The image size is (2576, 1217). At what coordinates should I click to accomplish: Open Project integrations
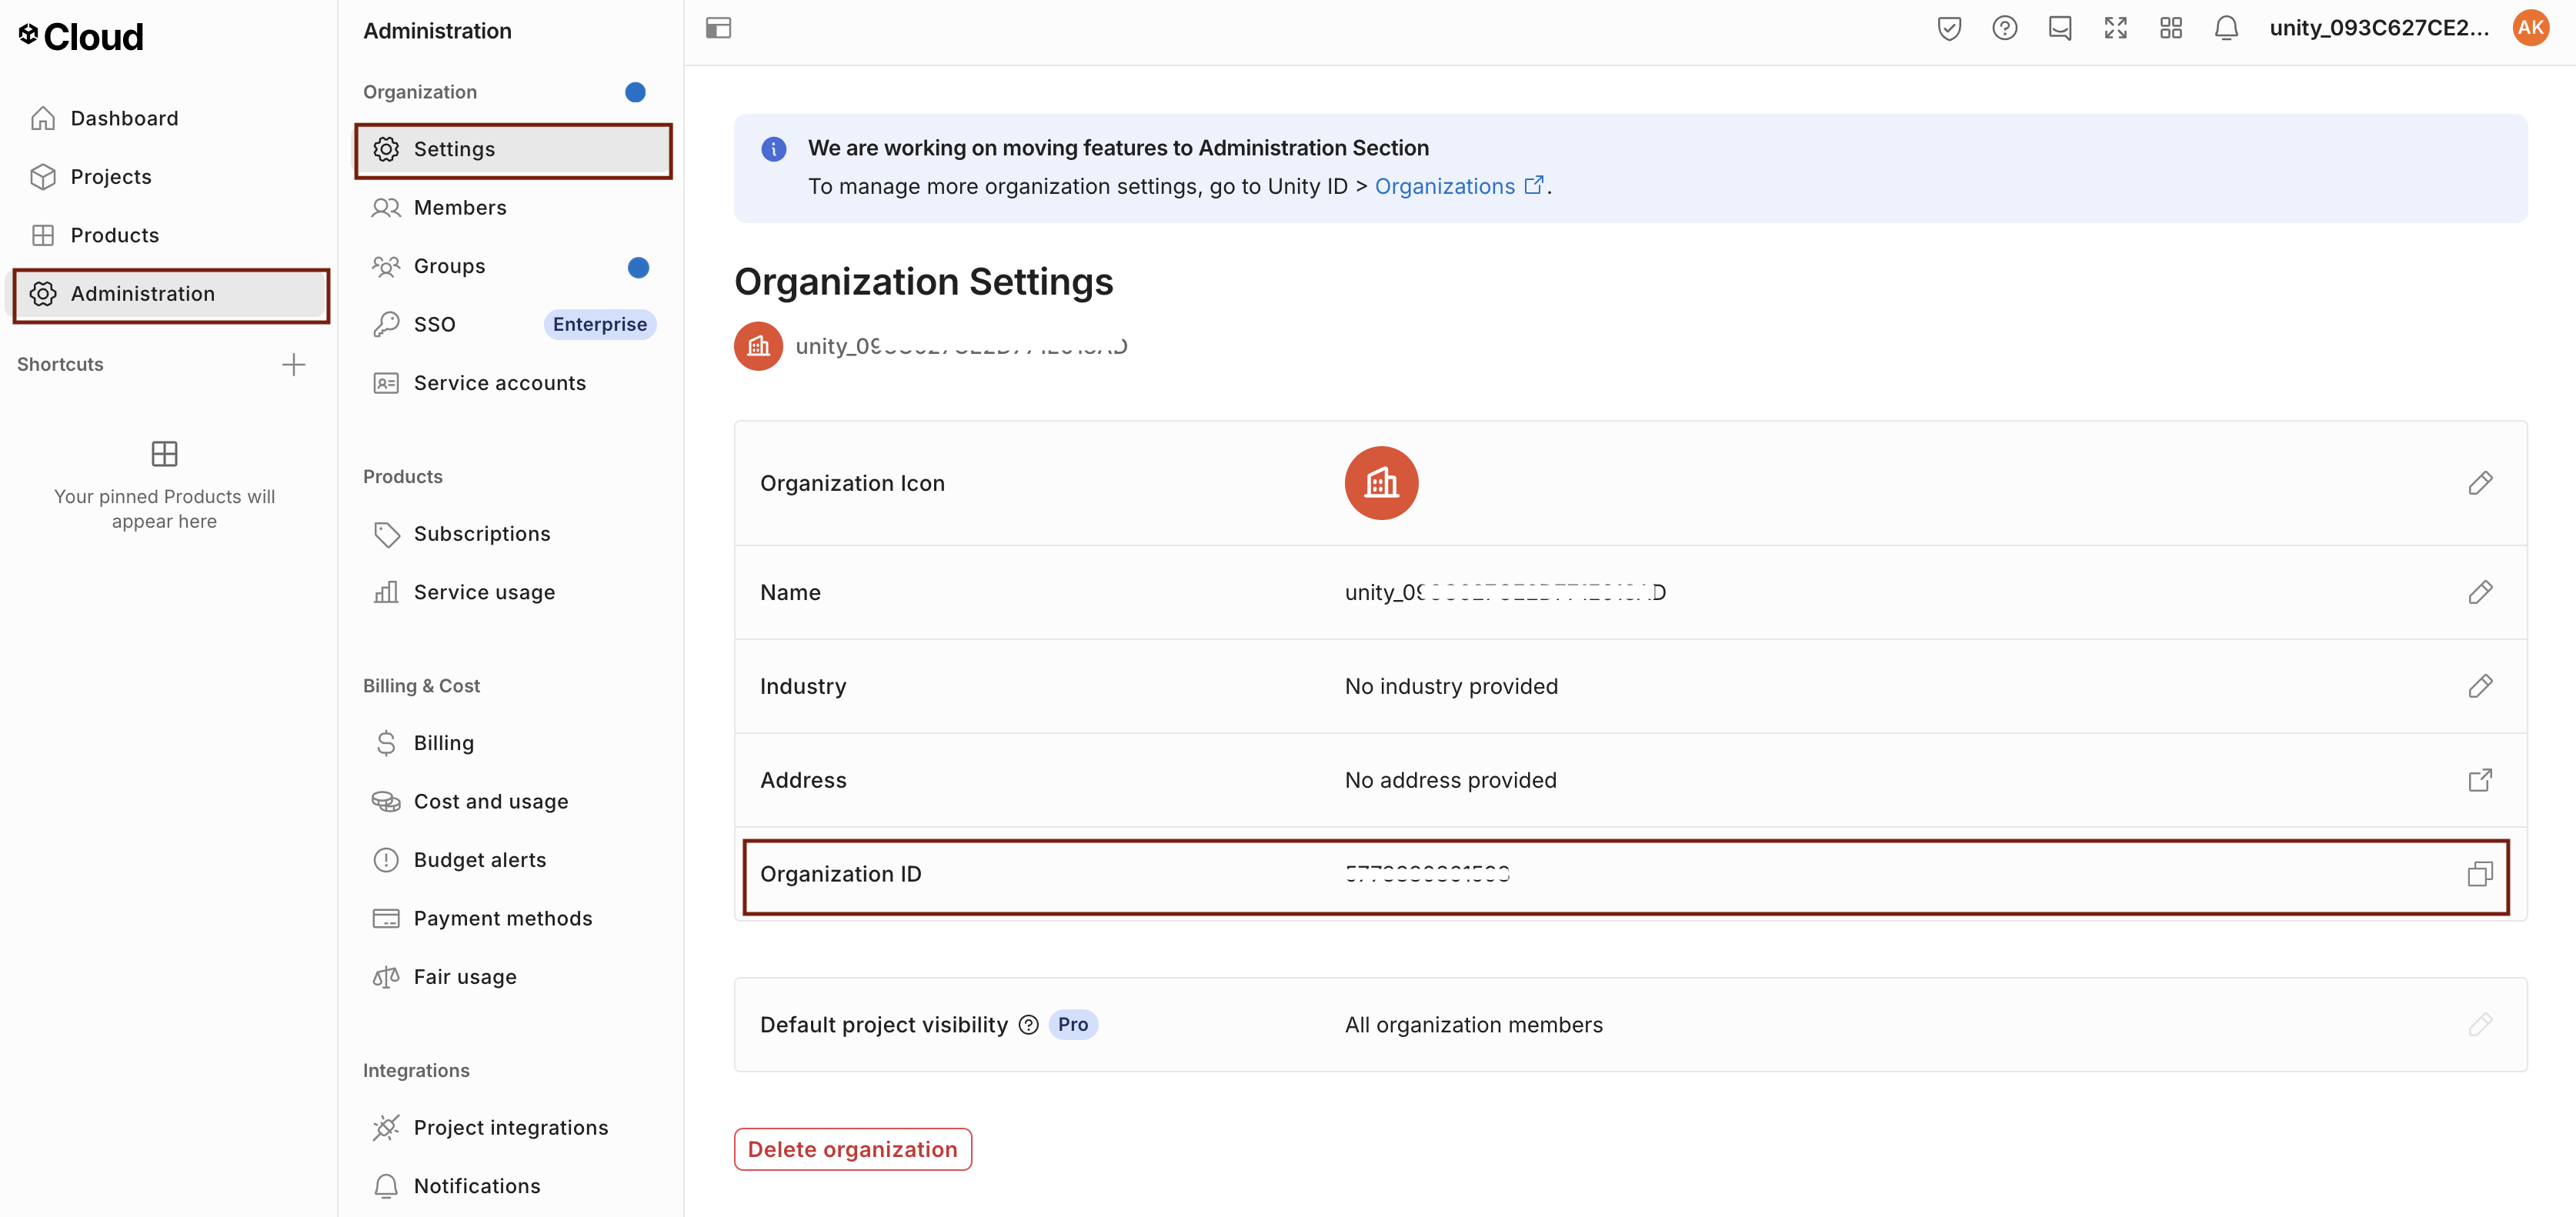click(513, 1128)
